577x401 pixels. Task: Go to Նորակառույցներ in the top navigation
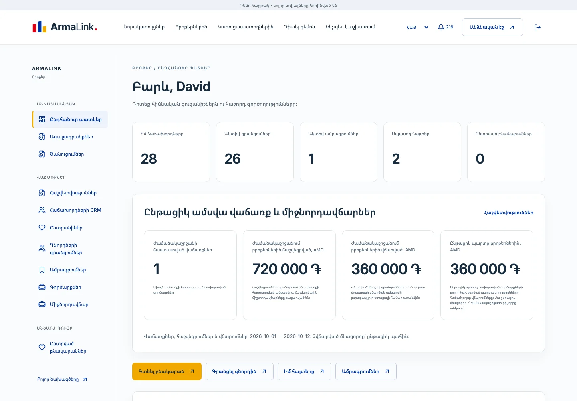coord(144,27)
